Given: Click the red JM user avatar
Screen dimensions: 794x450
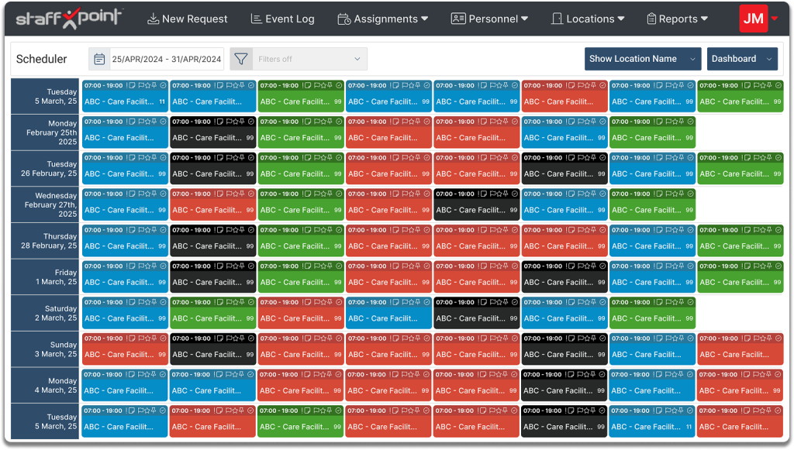Looking at the screenshot, I should (753, 19).
